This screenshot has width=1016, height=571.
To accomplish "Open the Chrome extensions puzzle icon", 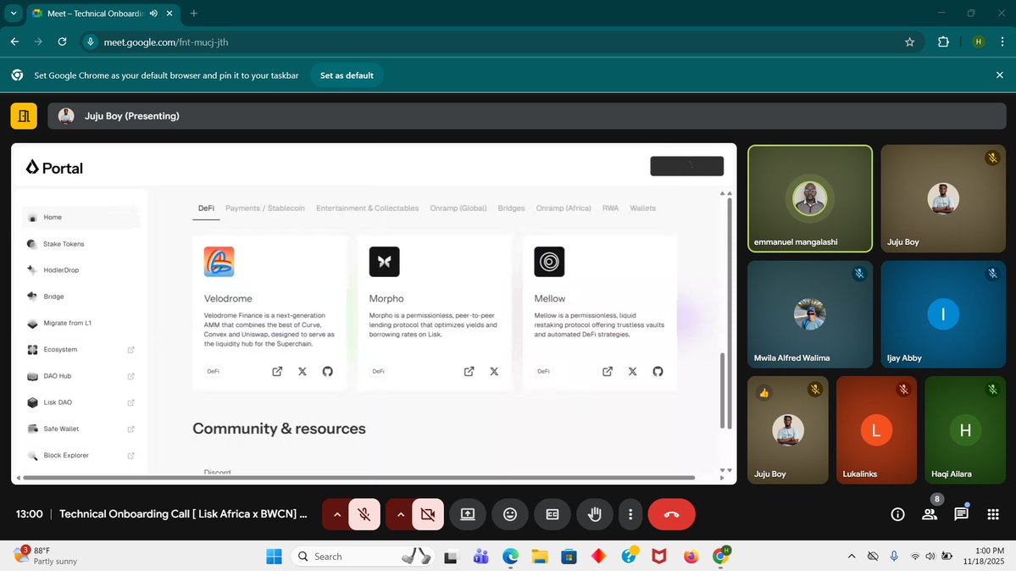I will (943, 41).
